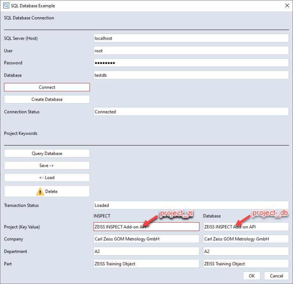The image size is (293, 284).
Task: Close the SQL Database Example dialog
Action: 287,5
